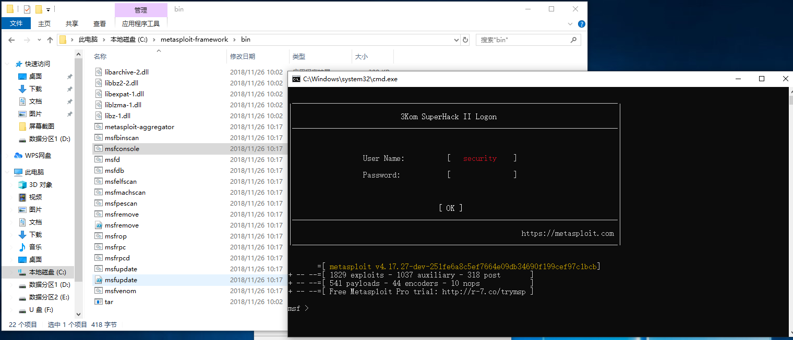Switch to the 查看 ribbon tab
Screen dimensions: 793x340
tap(100, 23)
